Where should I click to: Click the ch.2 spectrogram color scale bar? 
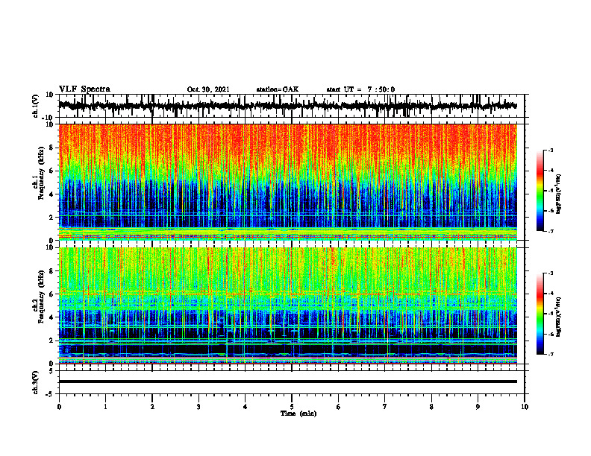(540, 314)
